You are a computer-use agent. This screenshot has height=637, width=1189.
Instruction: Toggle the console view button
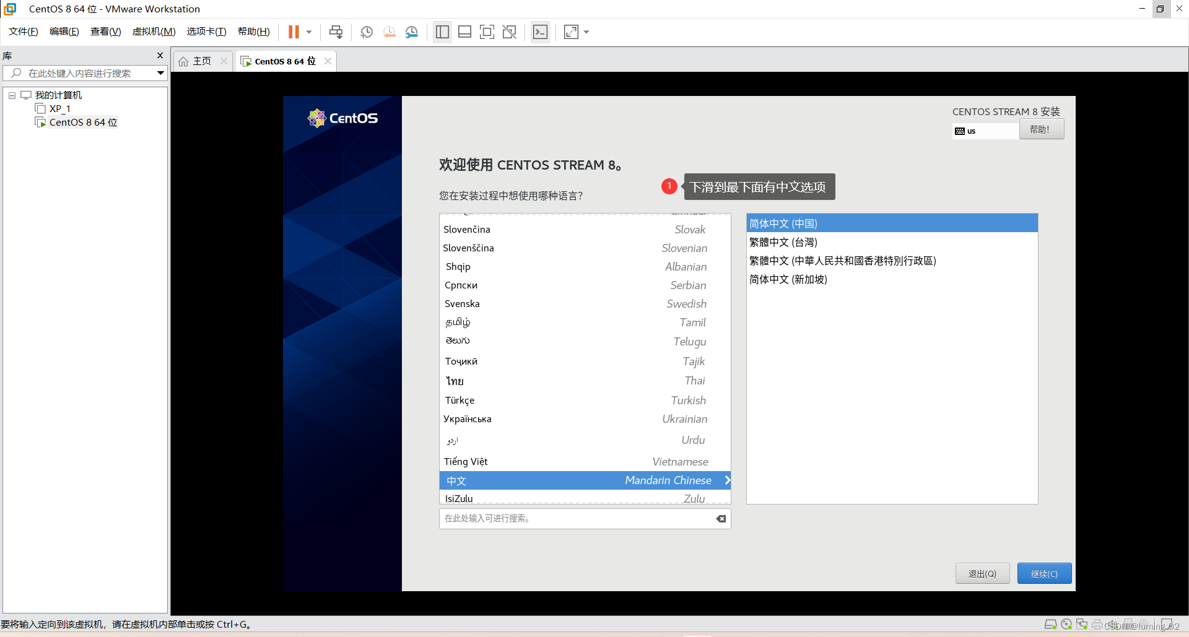pos(540,32)
